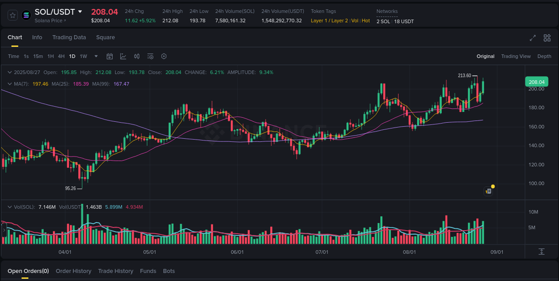This screenshot has height=281, width=559.
Task: Select the chart type line icon
Action: click(123, 56)
